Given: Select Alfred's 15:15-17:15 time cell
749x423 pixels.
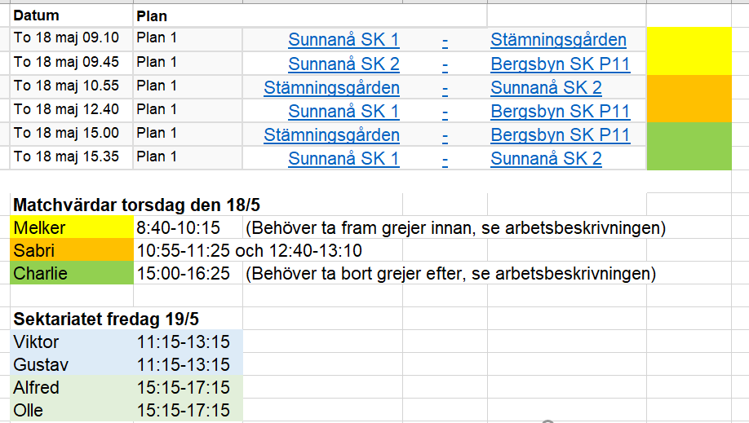Looking at the screenshot, I should point(188,387).
